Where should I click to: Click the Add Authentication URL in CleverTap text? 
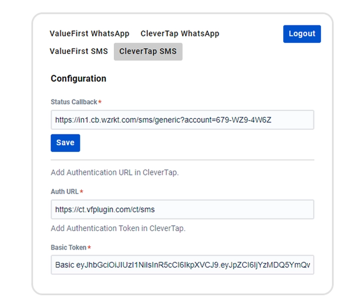115,172
